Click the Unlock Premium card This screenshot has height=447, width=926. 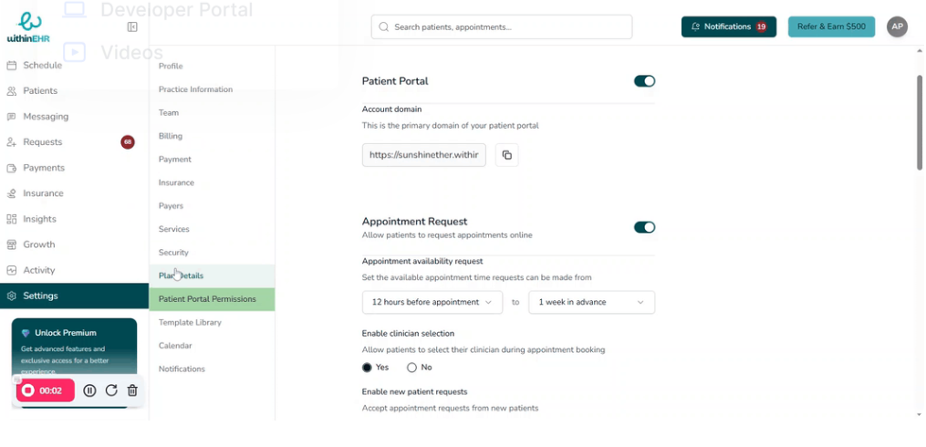[75, 362]
